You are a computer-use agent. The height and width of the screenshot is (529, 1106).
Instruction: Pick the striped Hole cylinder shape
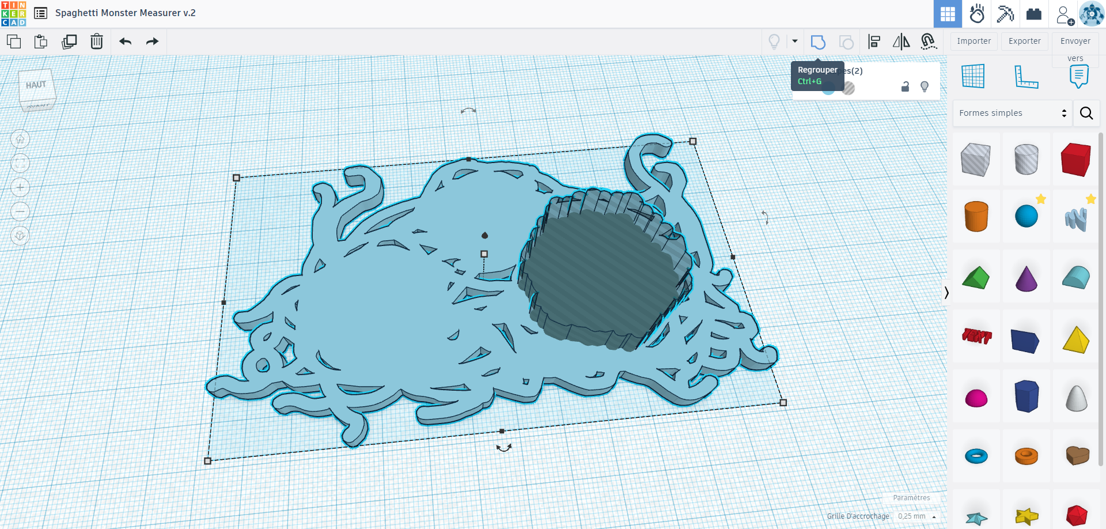click(x=1026, y=160)
